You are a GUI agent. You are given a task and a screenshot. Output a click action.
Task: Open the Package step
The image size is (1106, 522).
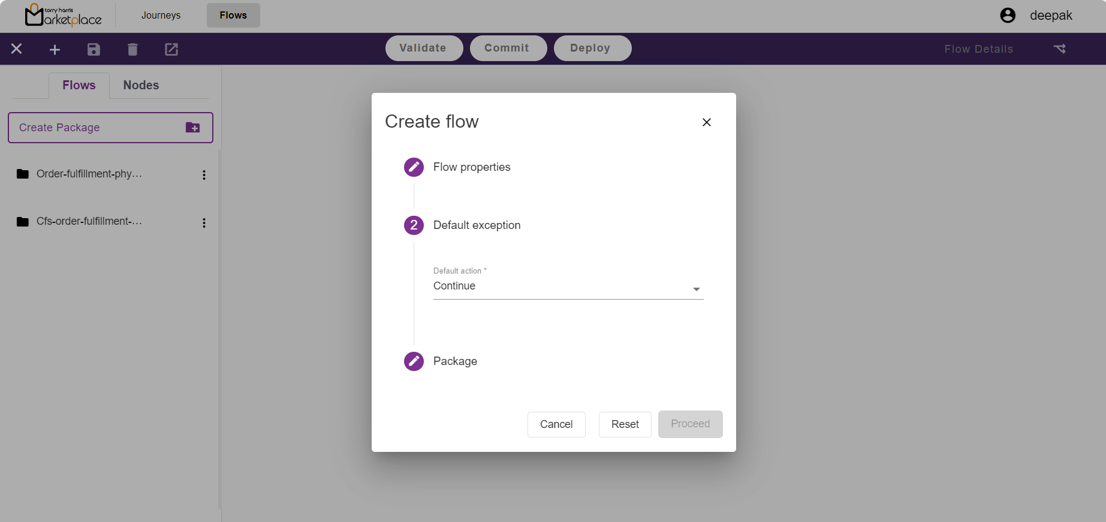(x=454, y=361)
